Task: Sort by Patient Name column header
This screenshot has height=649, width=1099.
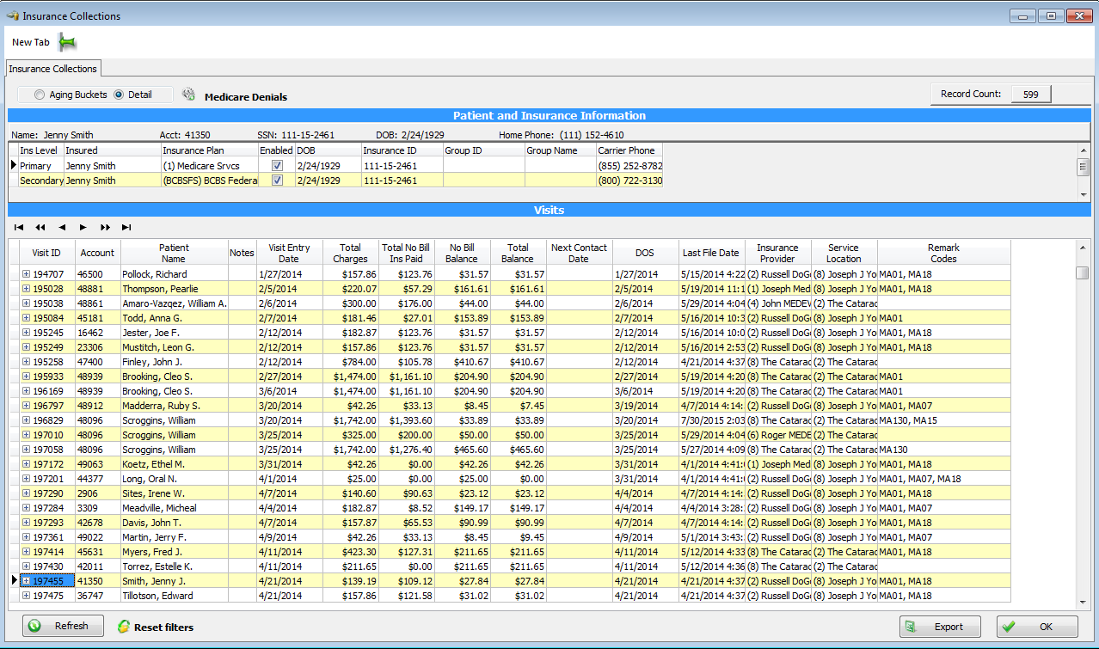Action: pyautogui.click(x=174, y=253)
